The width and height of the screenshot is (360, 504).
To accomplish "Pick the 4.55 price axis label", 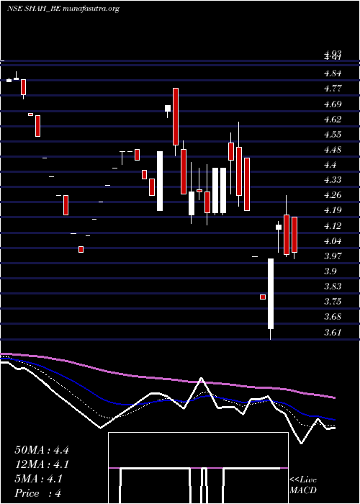I will [333, 135].
